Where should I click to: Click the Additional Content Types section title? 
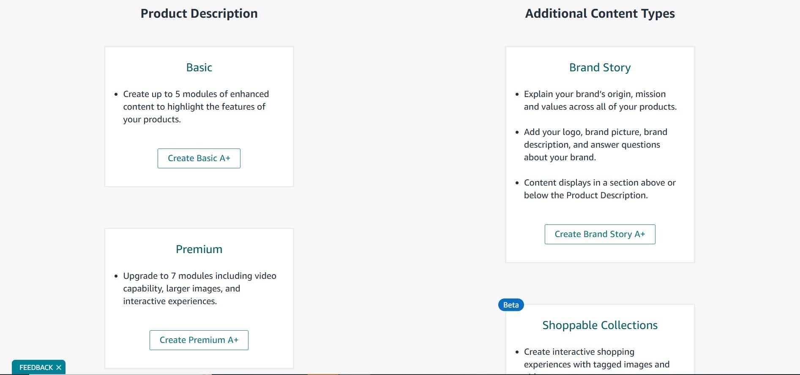click(600, 13)
